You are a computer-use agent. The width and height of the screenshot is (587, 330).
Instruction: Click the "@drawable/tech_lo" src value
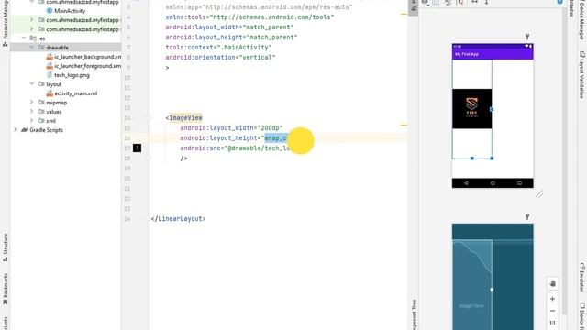click(x=259, y=148)
